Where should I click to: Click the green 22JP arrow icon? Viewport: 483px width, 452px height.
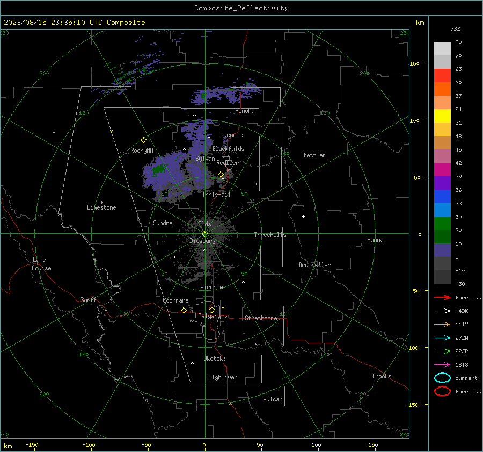click(442, 351)
